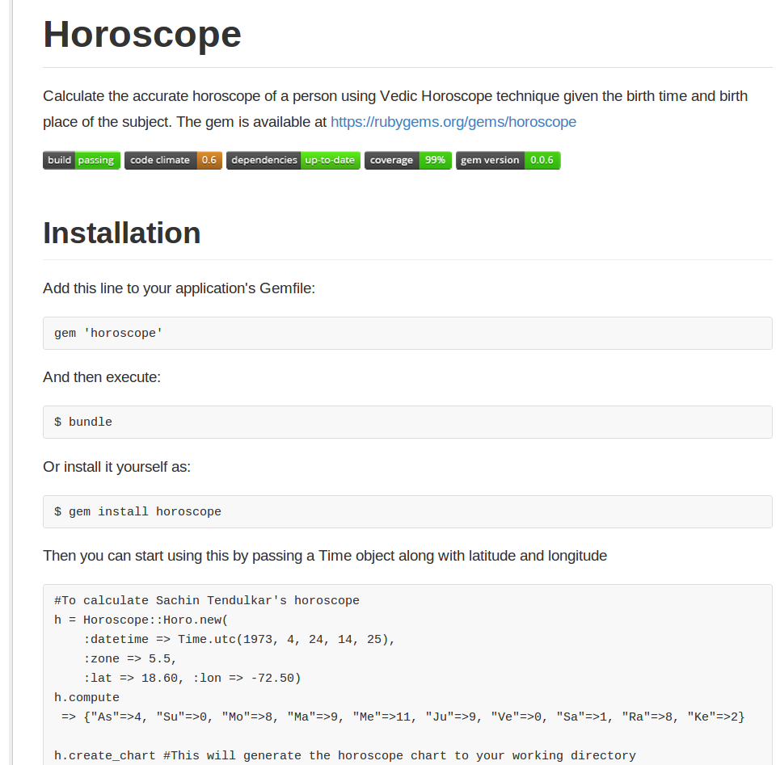Image resolution: width=780 pixels, height=765 pixels.
Task: Click the :lat and :lon code line
Action: (192, 678)
